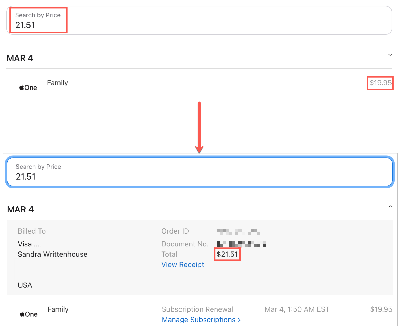Open Manage Subscriptions

click(x=199, y=320)
